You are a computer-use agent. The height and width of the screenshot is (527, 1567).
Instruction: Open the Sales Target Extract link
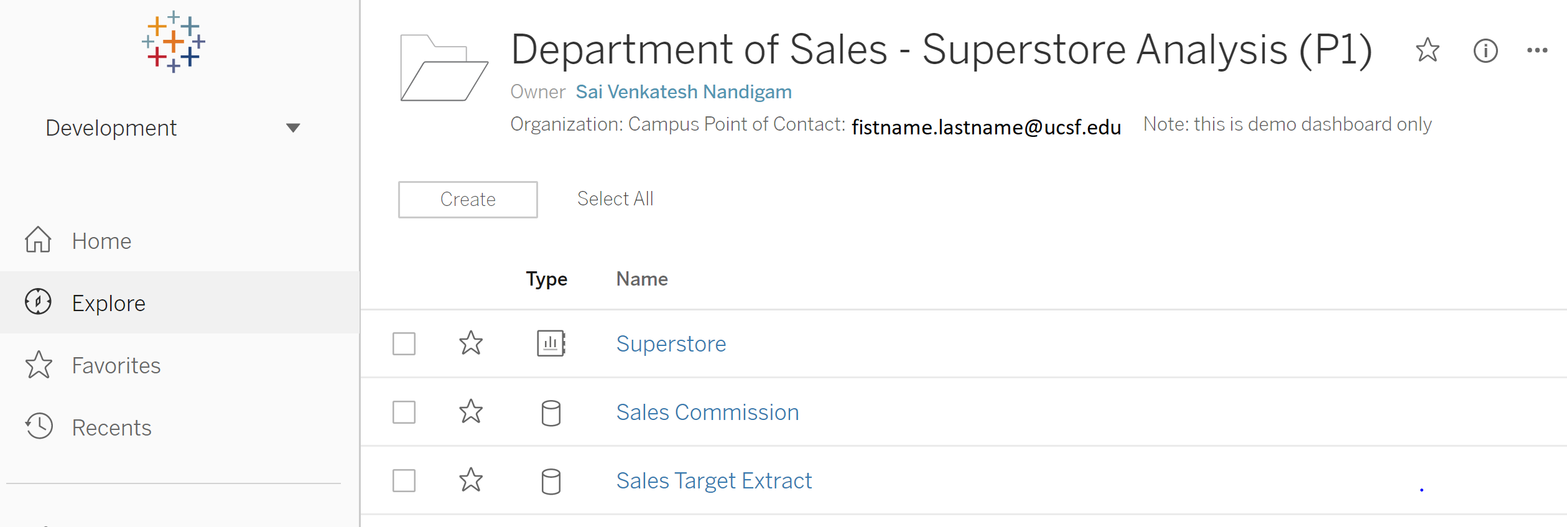pyautogui.click(x=714, y=481)
